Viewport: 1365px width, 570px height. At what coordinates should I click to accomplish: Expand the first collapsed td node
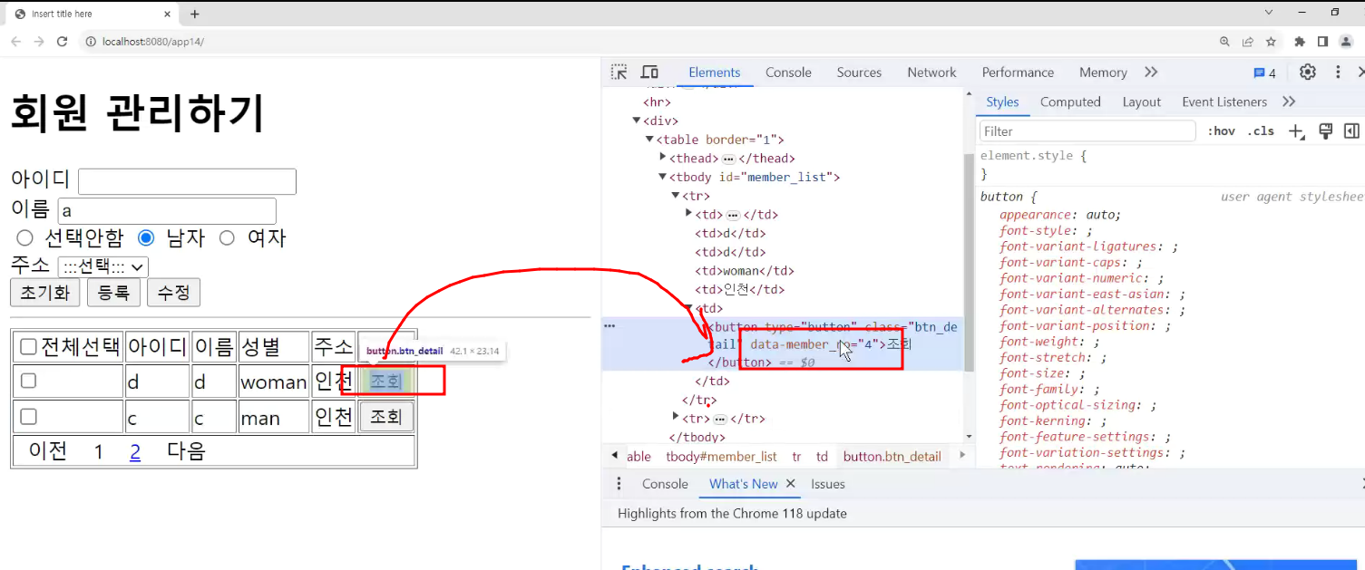689,214
